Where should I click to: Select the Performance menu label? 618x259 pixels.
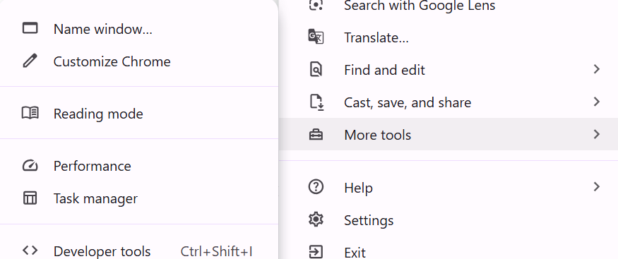coord(93,166)
